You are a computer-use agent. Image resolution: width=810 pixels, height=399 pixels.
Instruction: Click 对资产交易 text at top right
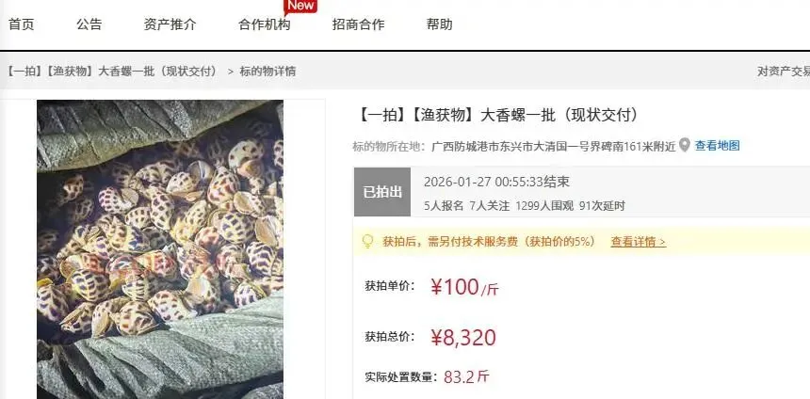[x=784, y=72]
